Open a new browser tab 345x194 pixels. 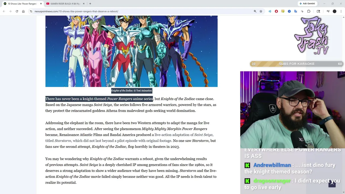tap(90, 4)
